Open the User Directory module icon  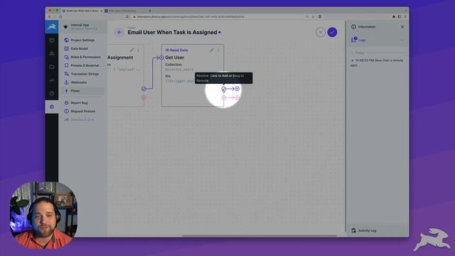pyautogui.click(x=52, y=53)
